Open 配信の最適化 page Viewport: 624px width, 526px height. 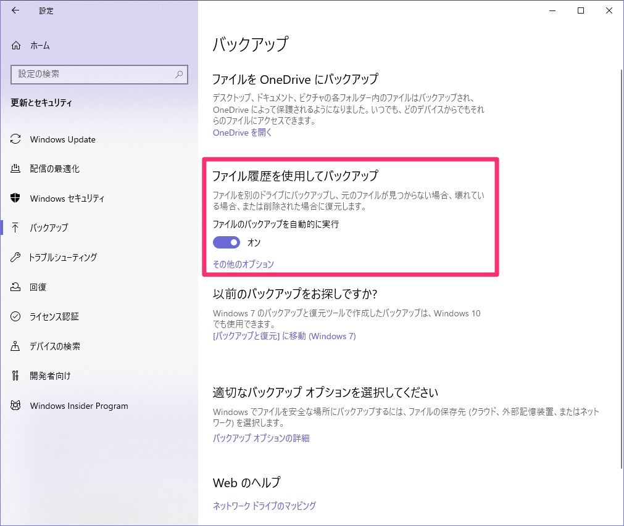tap(54, 169)
